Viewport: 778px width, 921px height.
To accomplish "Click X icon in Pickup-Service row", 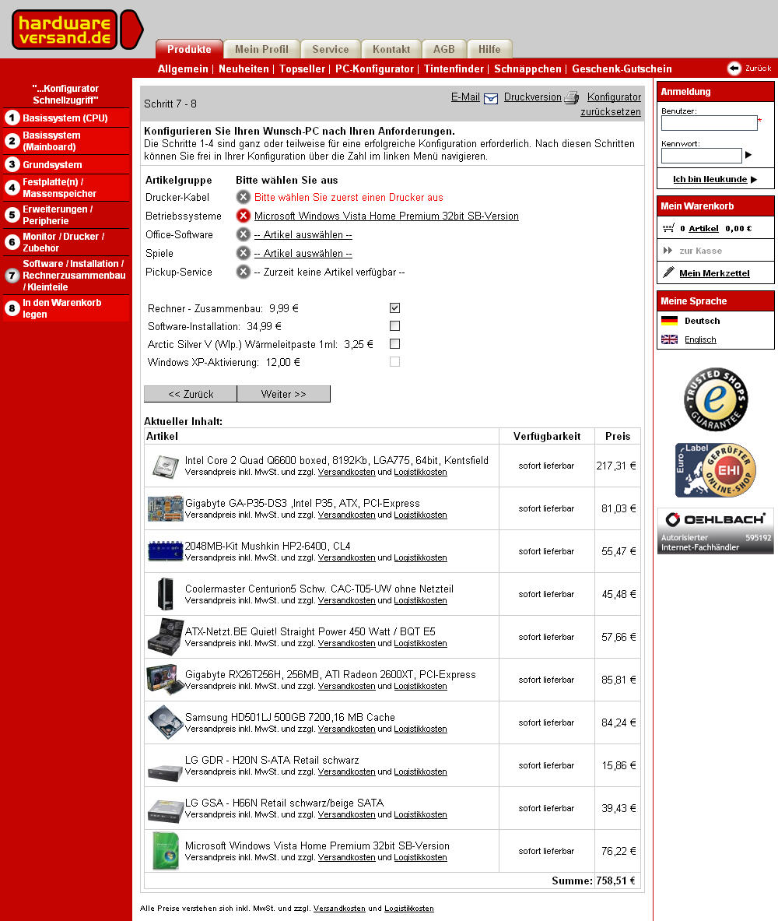I will [243, 272].
